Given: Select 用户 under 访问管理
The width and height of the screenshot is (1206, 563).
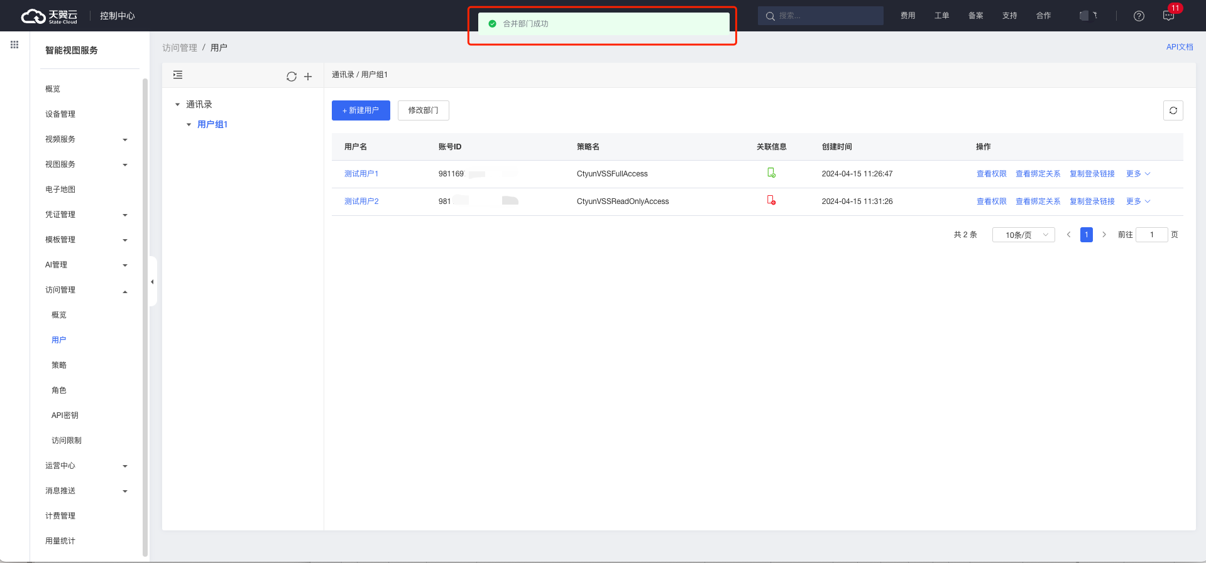Looking at the screenshot, I should [59, 340].
